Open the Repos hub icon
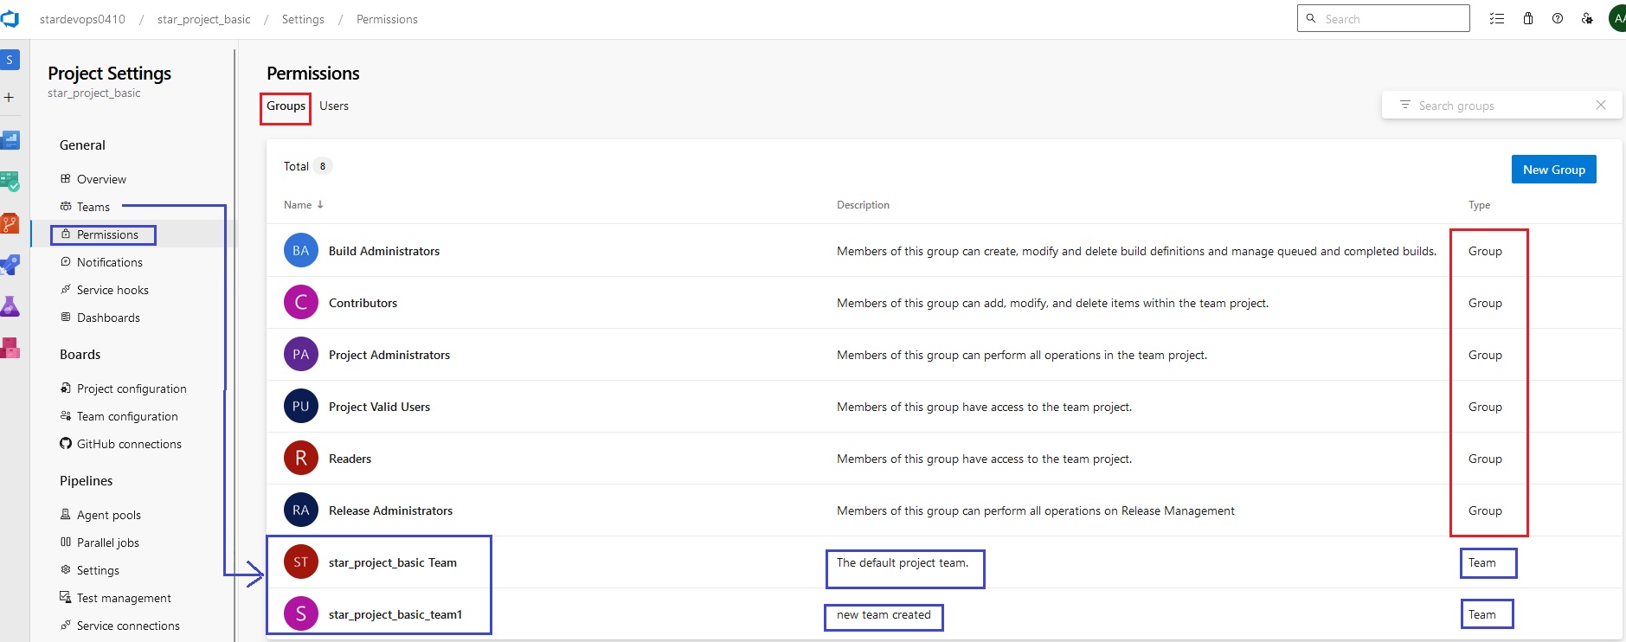The height and width of the screenshot is (642, 1626). click(10, 224)
